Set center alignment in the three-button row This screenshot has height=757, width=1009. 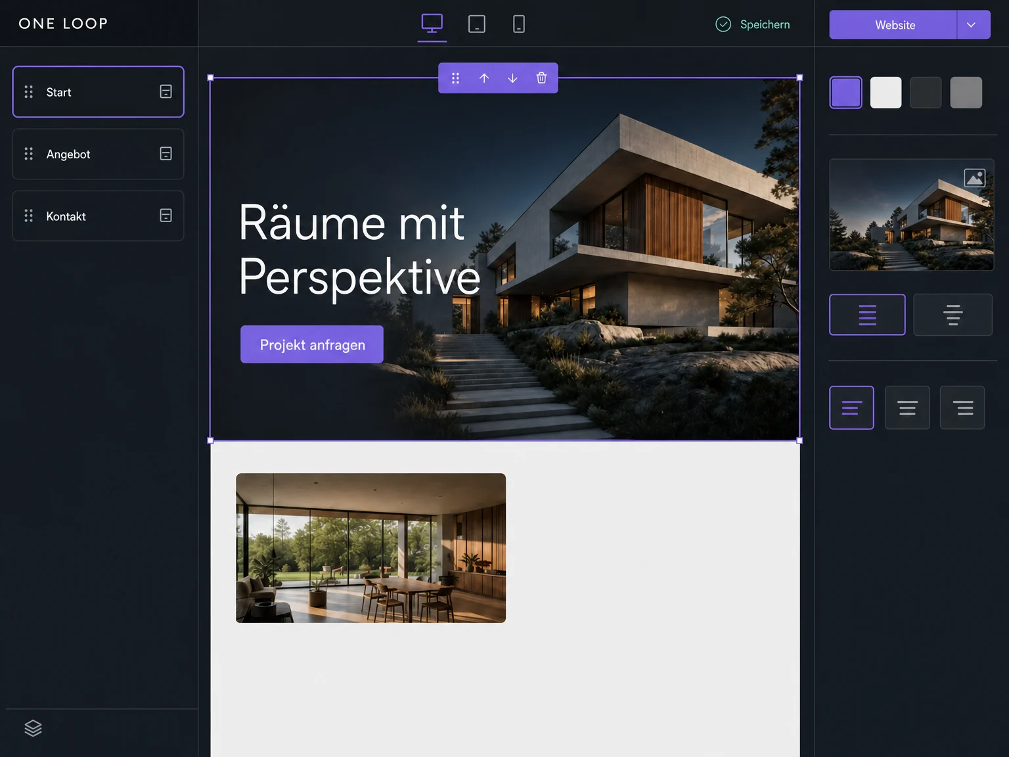click(907, 408)
